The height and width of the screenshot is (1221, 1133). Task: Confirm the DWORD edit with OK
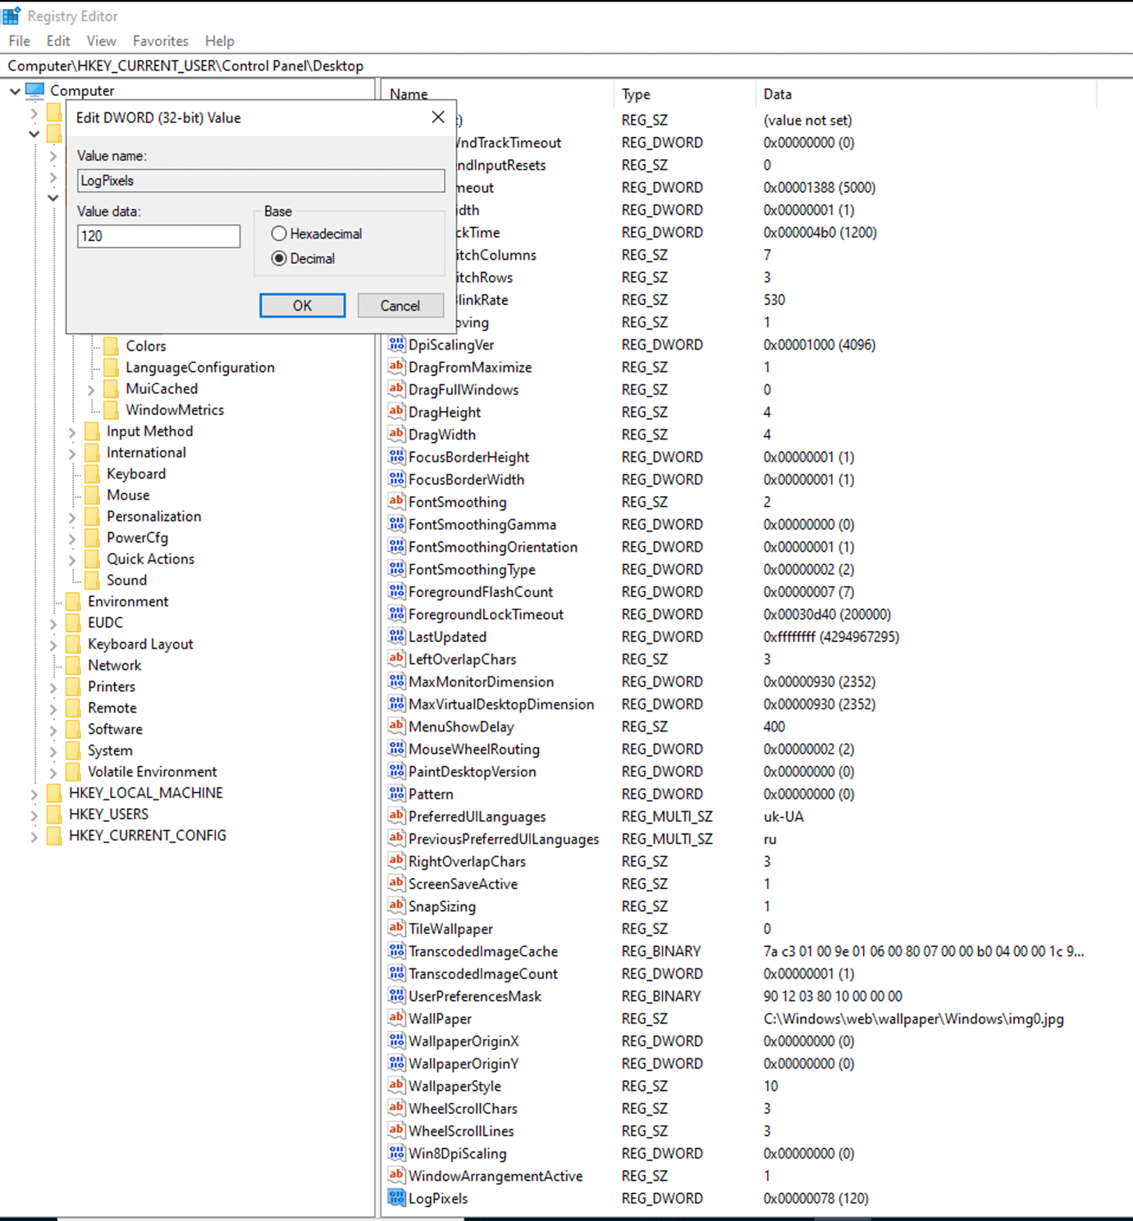[303, 305]
